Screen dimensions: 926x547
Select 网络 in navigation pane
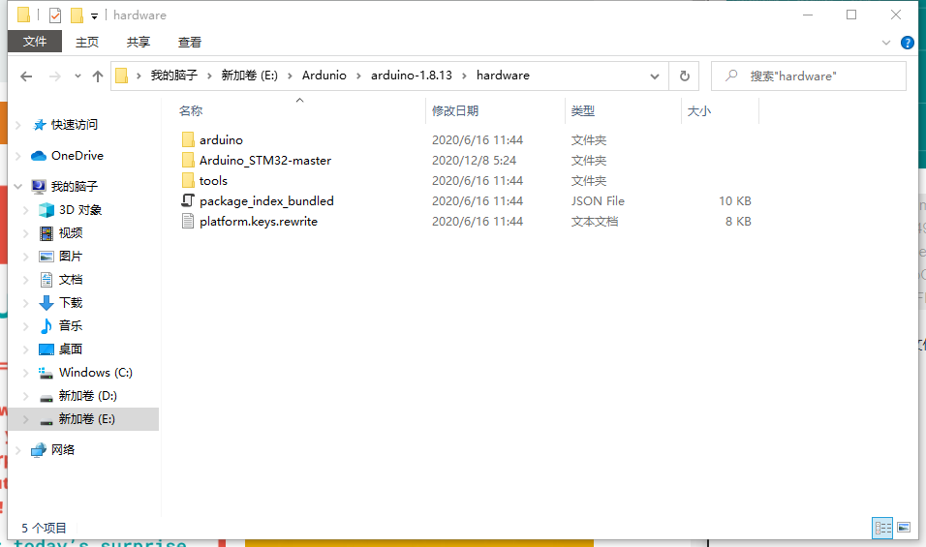tap(63, 449)
